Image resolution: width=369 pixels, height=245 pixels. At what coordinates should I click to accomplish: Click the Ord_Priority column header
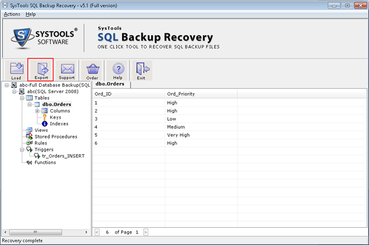coord(201,94)
